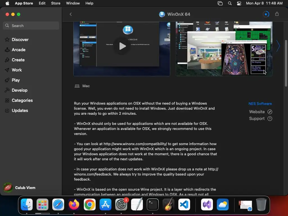The height and width of the screenshot is (216, 288).
Task: Open the share icon for WinOnX 64
Action: pyautogui.click(x=277, y=14)
